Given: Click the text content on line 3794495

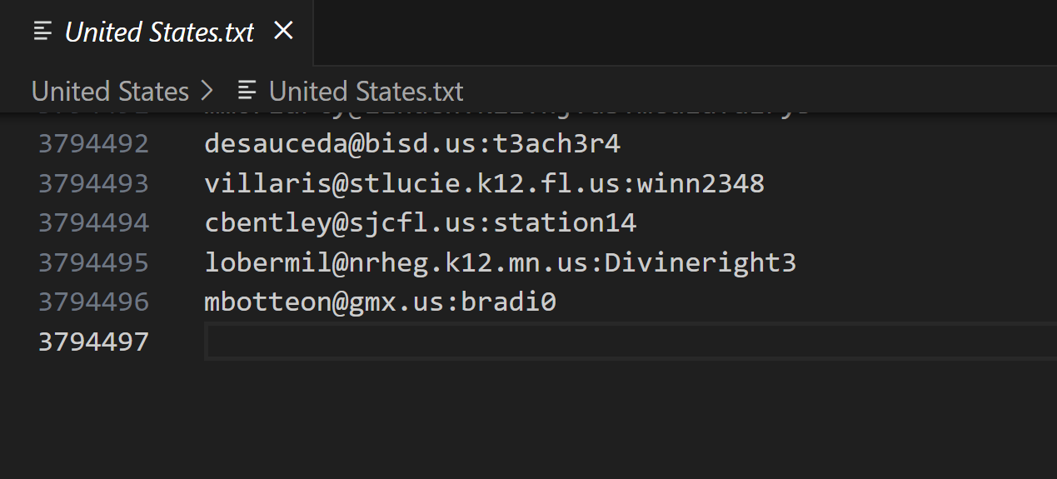Looking at the screenshot, I should pyautogui.click(x=500, y=262).
